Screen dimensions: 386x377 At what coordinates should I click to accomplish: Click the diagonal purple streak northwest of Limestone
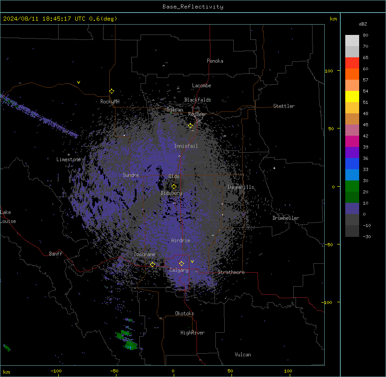(x=39, y=116)
